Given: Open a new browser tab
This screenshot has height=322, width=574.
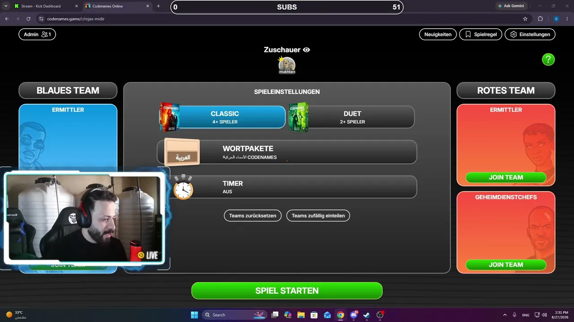Looking at the screenshot, I should point(158,6).
